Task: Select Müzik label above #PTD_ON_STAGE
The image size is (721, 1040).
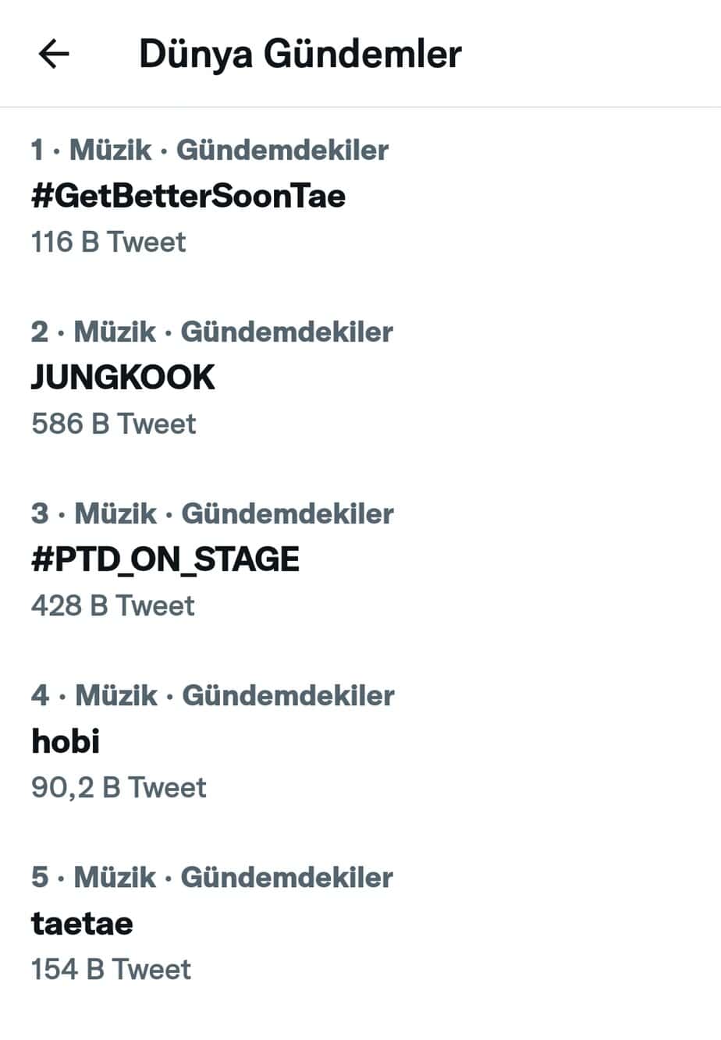Action: click(x=115, y=513)
